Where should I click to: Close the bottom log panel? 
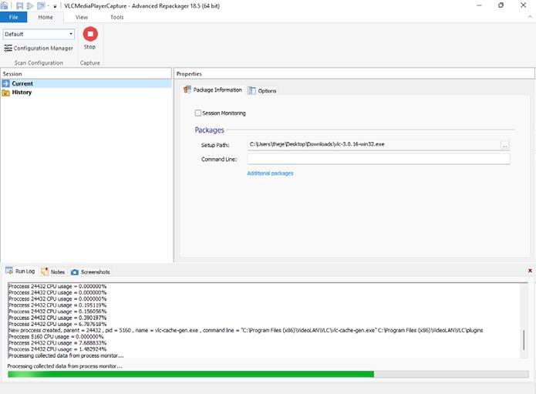pyautogui.click(x=530, y=271)
